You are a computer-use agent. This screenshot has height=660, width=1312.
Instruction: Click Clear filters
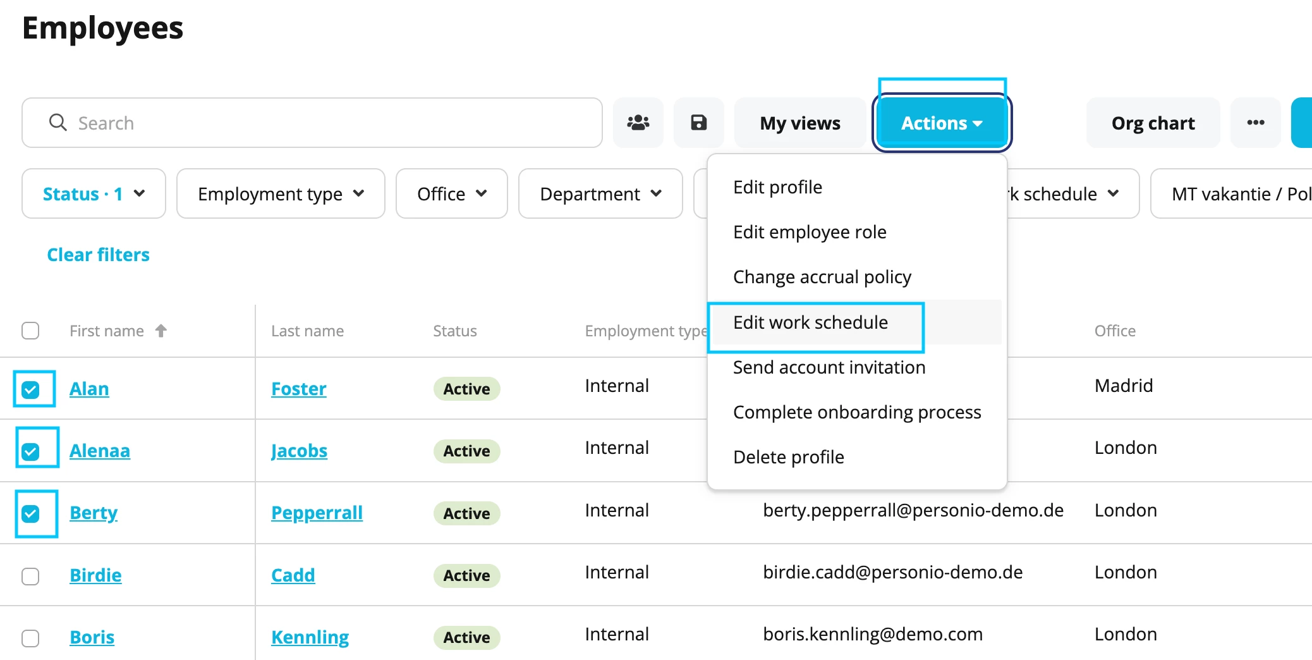98,255
